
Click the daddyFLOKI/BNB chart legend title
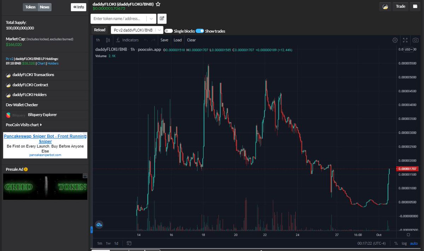pos(111,50)
